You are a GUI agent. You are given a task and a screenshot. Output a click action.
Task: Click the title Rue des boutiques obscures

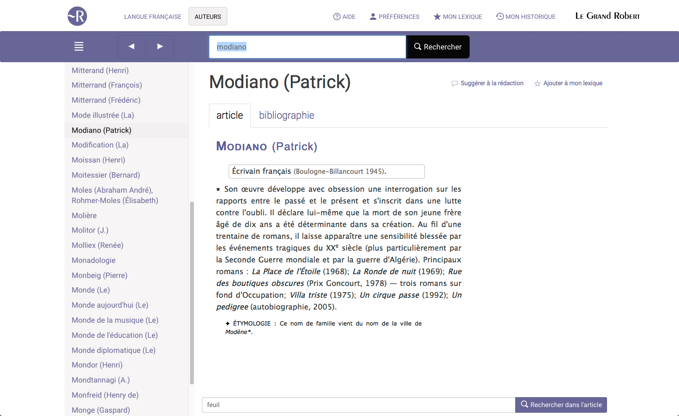point(339,277)
